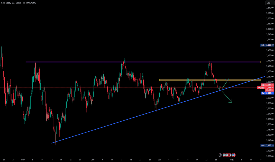This screenshot has width=275, height=162.
Task: Click the 3,460.00 price axis label
Action: click(270, 55)
